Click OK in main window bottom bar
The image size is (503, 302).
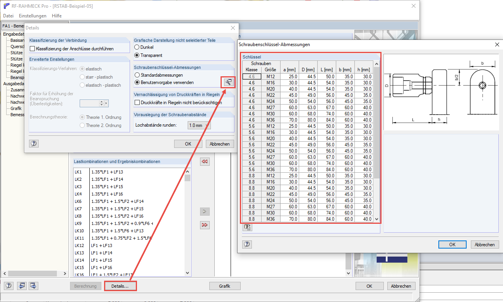[370, 286]
